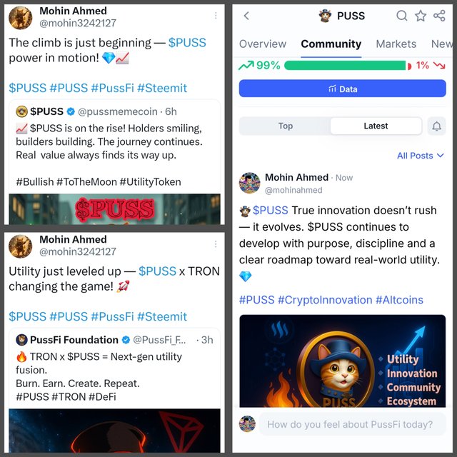Open the Markets tab
Screen dimensions: 457x457
coord(396,44)
